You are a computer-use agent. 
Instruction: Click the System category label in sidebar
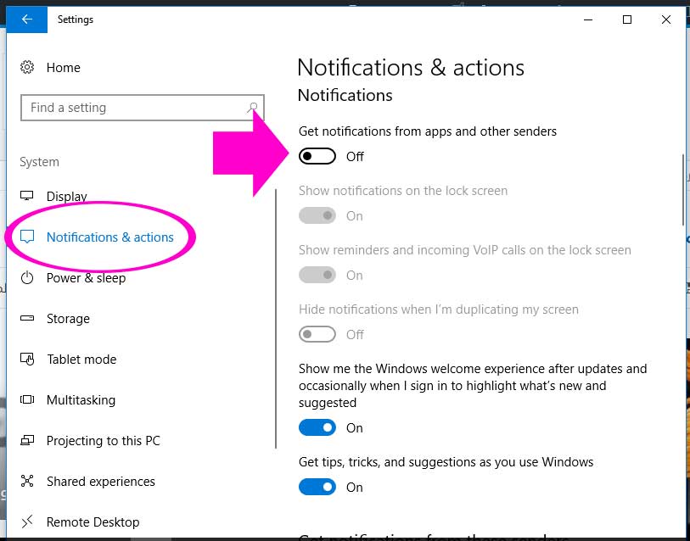click(x=39, y=162)
